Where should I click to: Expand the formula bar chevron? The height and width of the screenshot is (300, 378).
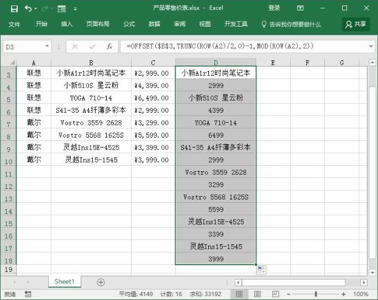click(371, 46)
